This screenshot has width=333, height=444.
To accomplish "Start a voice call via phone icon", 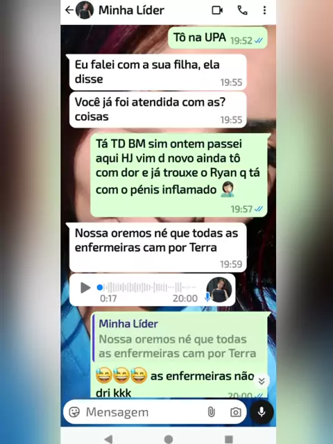I will pos(242,10).
